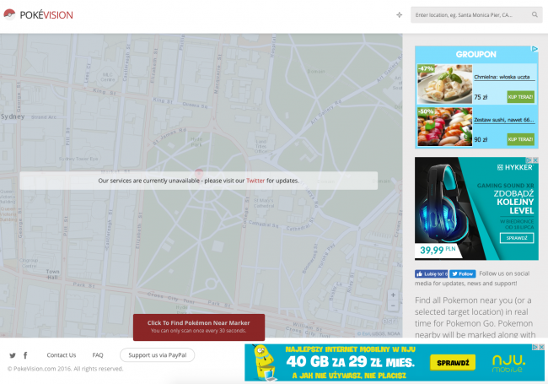This screenshot has width=548, height=384.
Task: Click SPRAWDŹ in the Hykker headset ad
Action: click(517, 238)
